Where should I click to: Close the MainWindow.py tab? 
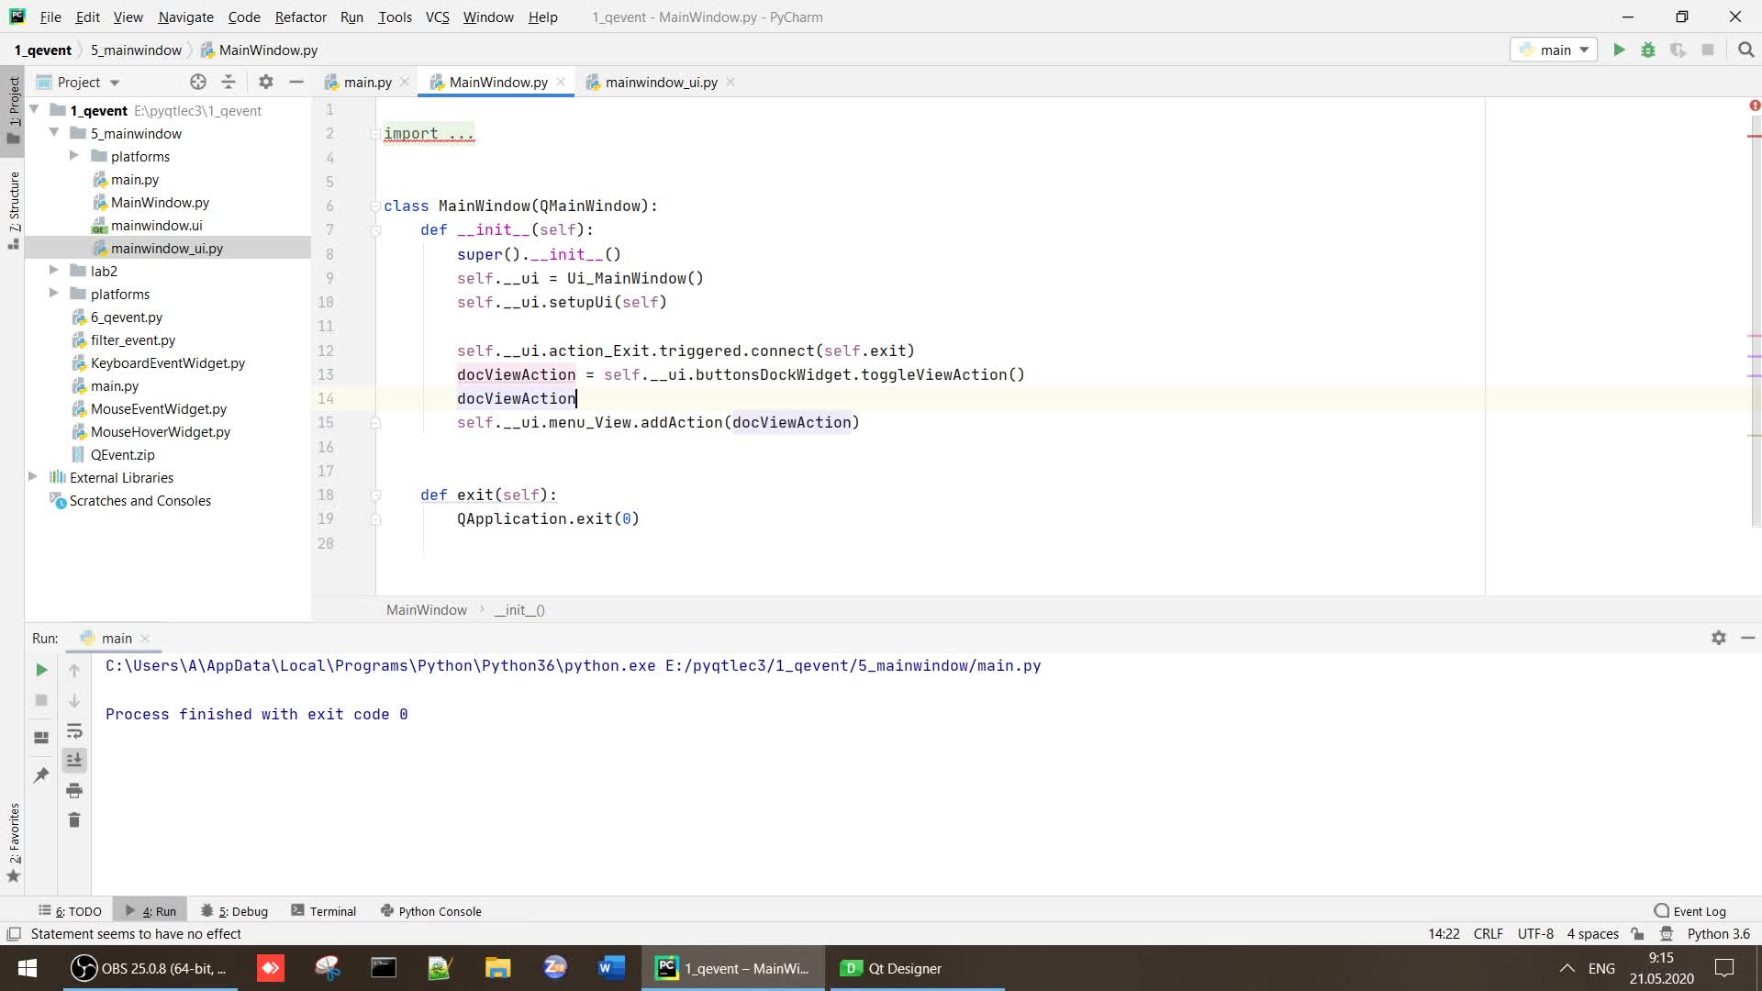pyautogui.click(x=561, y=82)
